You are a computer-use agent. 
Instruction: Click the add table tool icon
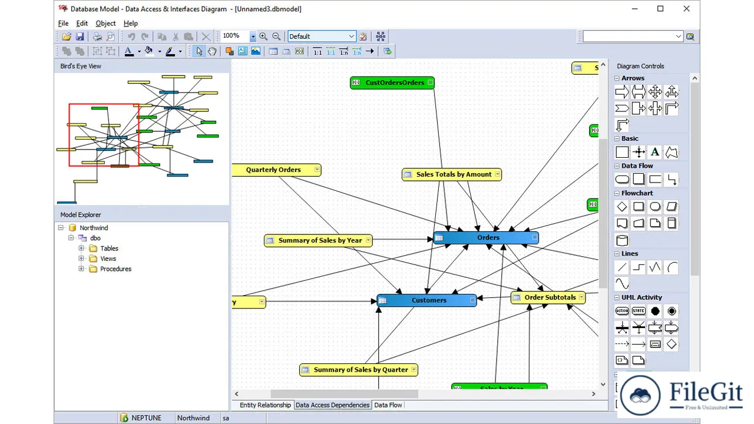pyautogui.click(x=273, y=51)
